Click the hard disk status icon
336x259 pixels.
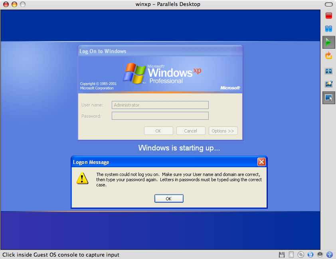[291, 255]
